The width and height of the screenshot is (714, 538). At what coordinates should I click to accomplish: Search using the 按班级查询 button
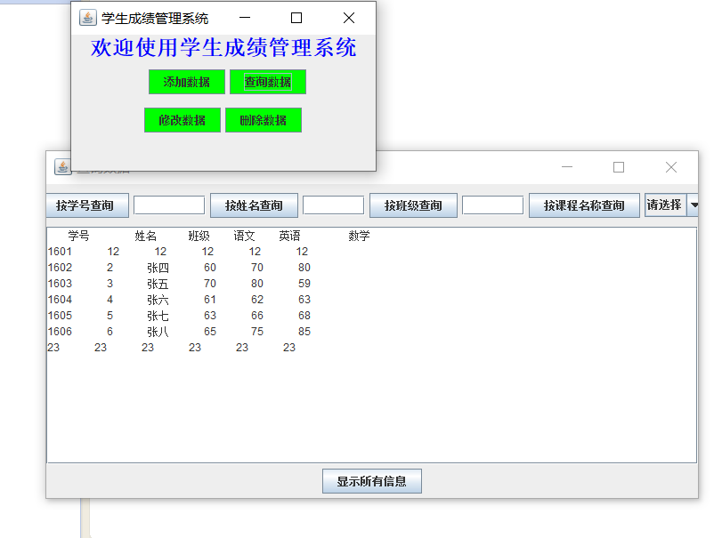tap(413, 205)
